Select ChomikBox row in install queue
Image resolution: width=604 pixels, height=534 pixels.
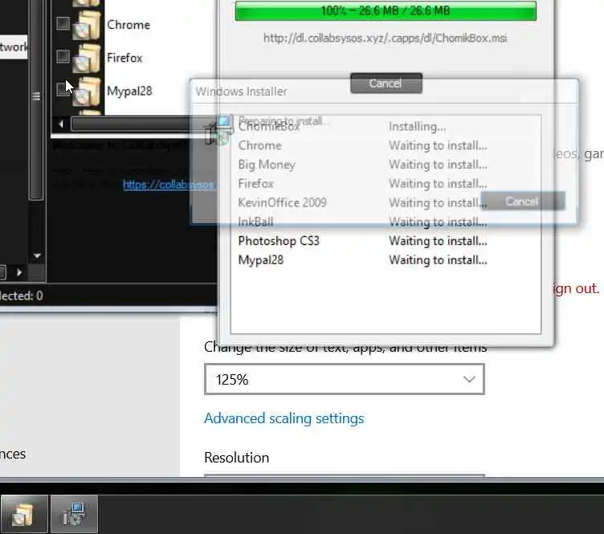click(x=386, y=127)
